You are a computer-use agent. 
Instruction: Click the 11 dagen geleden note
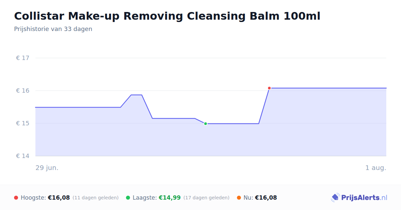point(96,198)
